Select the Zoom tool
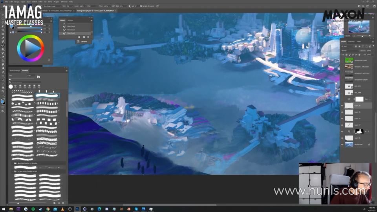 point(3,91)
